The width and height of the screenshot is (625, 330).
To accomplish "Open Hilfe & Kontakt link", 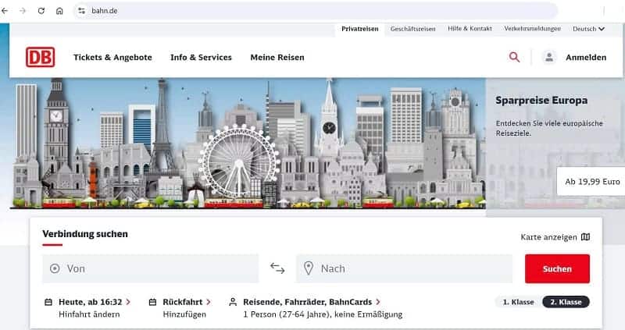I will 470,29.
